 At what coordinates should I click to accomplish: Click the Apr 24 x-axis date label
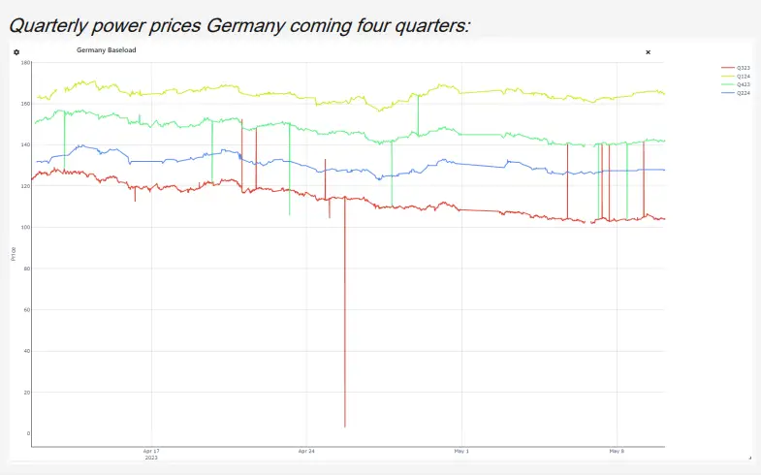[306, 452]
